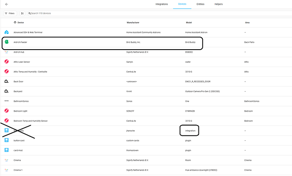Click the card-mod HACS icon
This screenshot has height=176, width=292.
click(x=6, y=150)
